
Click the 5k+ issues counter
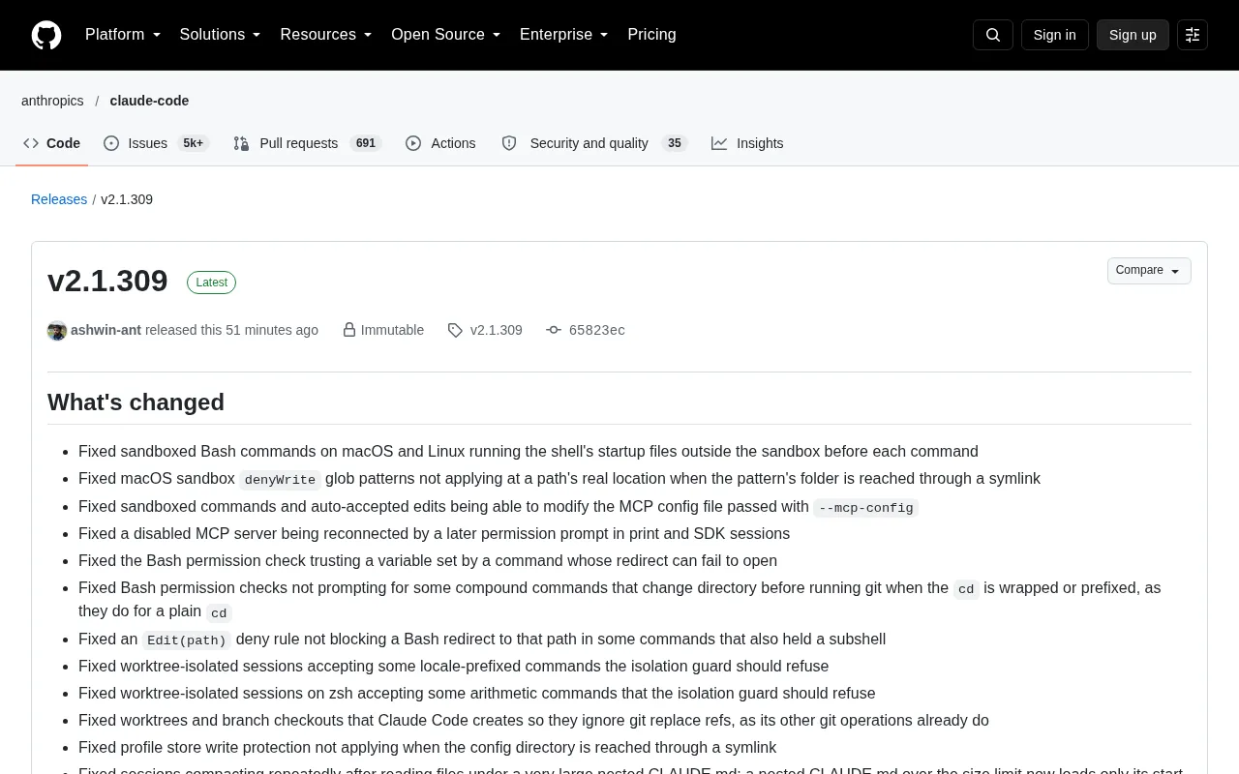click(193, 143)
